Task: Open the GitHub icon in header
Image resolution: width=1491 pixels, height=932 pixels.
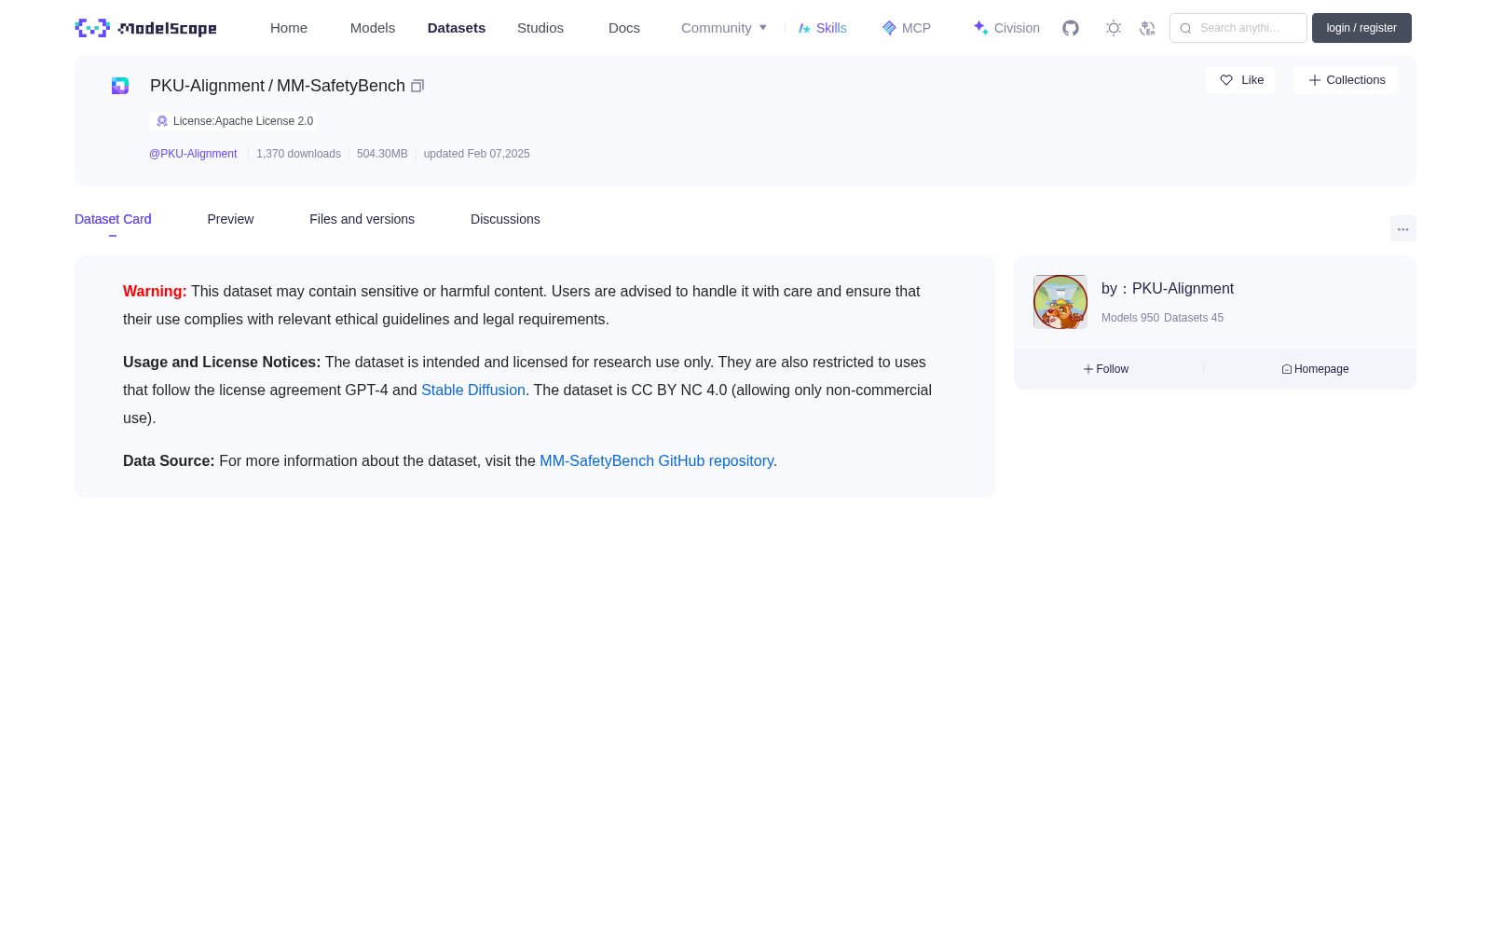Action: [x=1071, y=28]
